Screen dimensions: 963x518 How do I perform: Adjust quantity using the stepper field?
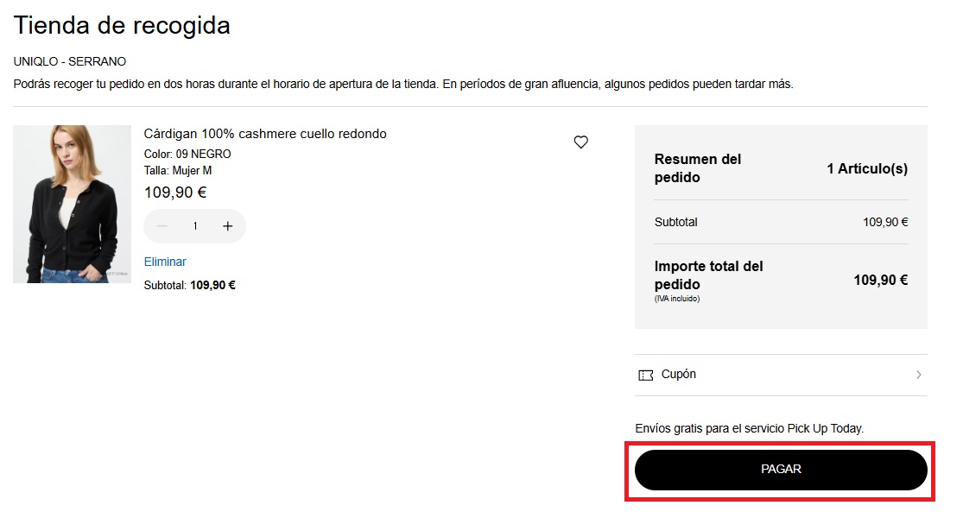click(194, 225)
